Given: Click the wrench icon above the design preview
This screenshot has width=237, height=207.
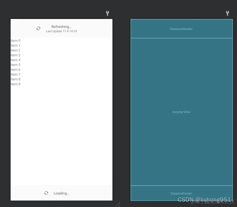Looking at the screenshot, I should coord(108,13).
